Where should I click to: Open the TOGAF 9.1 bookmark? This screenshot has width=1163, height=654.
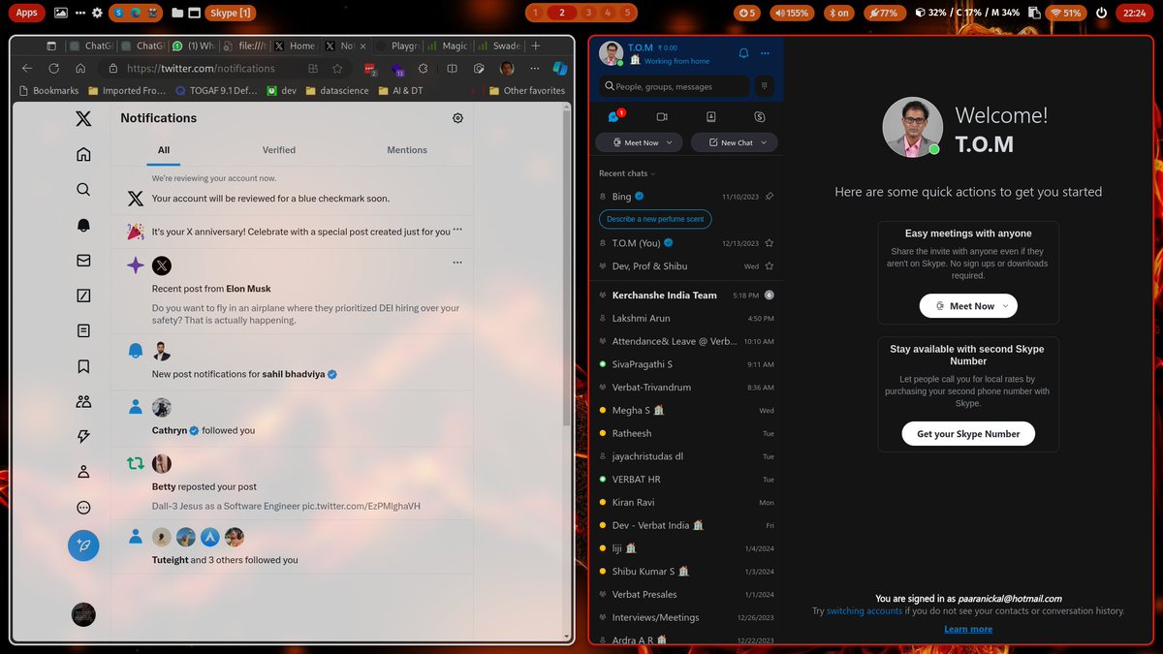coord(216,91)
